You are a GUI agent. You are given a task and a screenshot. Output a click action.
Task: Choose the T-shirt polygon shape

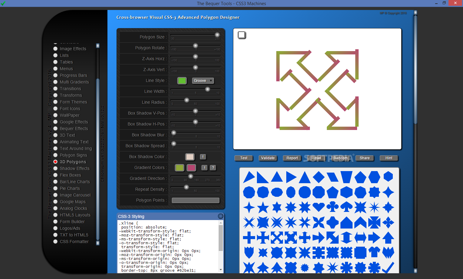pyautogui.click(x=374, y=252)
